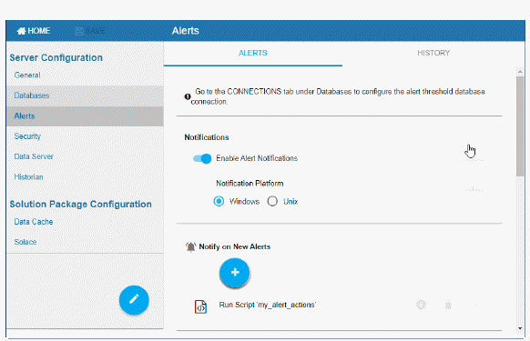Click Solution Package Configuration heading
The height and width of the screenshot is (341, 530).
tap(80, 205)
